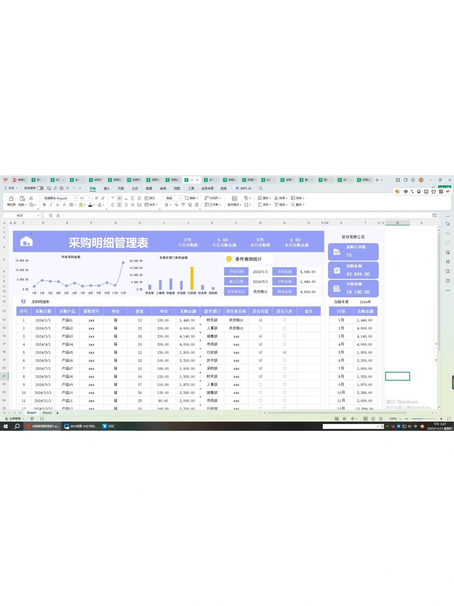Screen dimensions: 454x606
Task: Click the Save icon in quick toolbar
Action: click(49, 188)
